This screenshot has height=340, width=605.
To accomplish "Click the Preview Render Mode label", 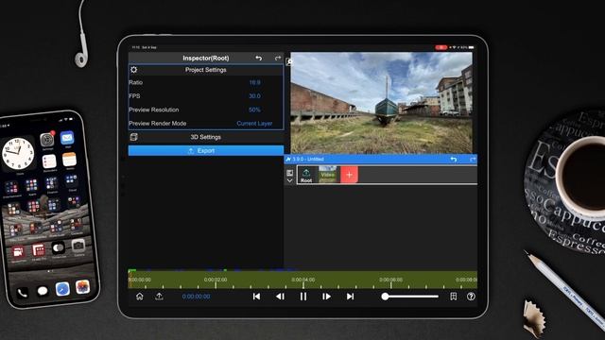I will pyautogui.click(x=158, y=124).
